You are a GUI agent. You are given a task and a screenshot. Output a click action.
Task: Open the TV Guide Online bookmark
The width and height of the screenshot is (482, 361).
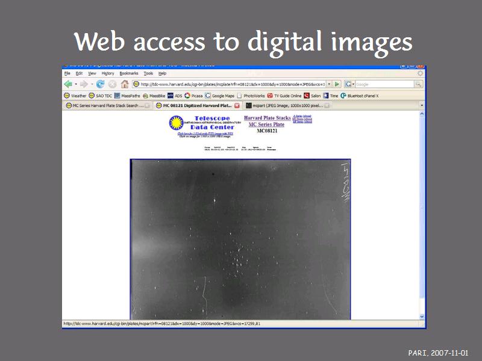point(284,96)
